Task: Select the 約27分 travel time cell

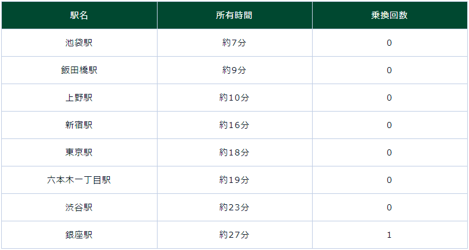Action: (234, 235)
